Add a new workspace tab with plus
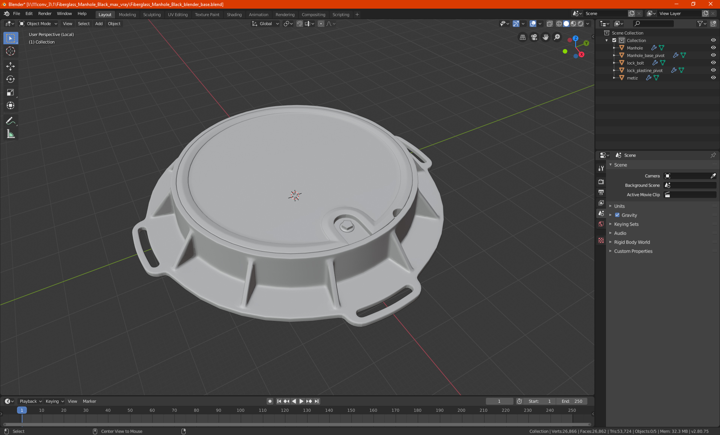Viewport: 720px width, 435px height. 357,15
